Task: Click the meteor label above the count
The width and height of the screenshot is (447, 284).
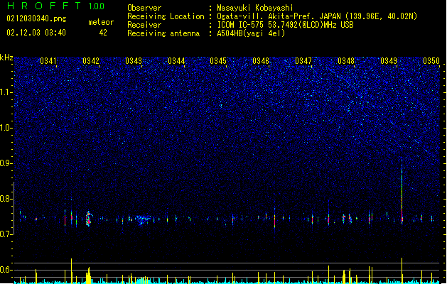Action: point(101,22)
